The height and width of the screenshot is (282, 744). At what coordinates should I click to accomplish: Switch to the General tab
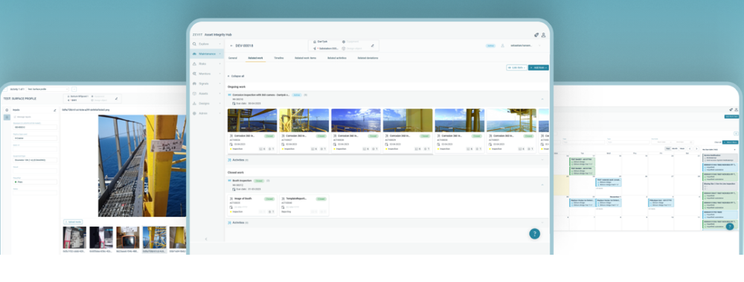(232, 58)
